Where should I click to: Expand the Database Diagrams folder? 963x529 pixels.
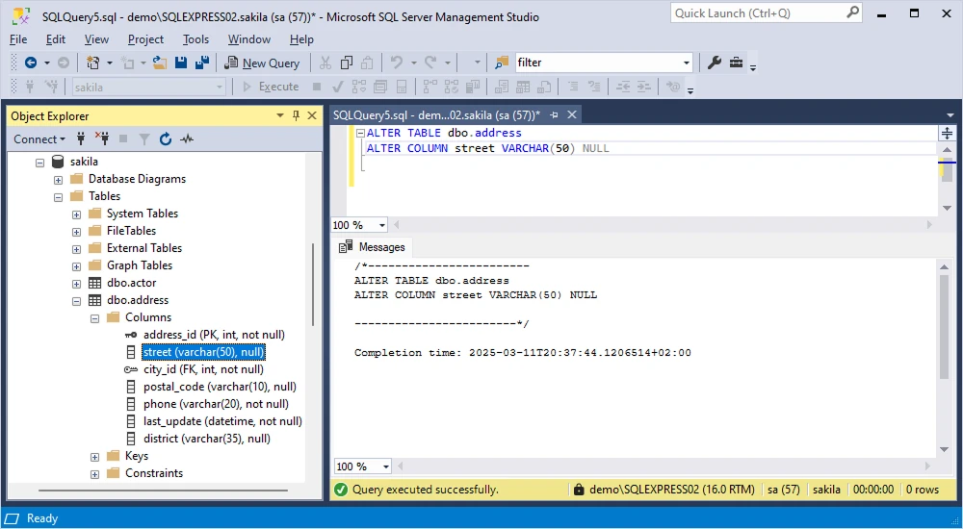(59, 180)
